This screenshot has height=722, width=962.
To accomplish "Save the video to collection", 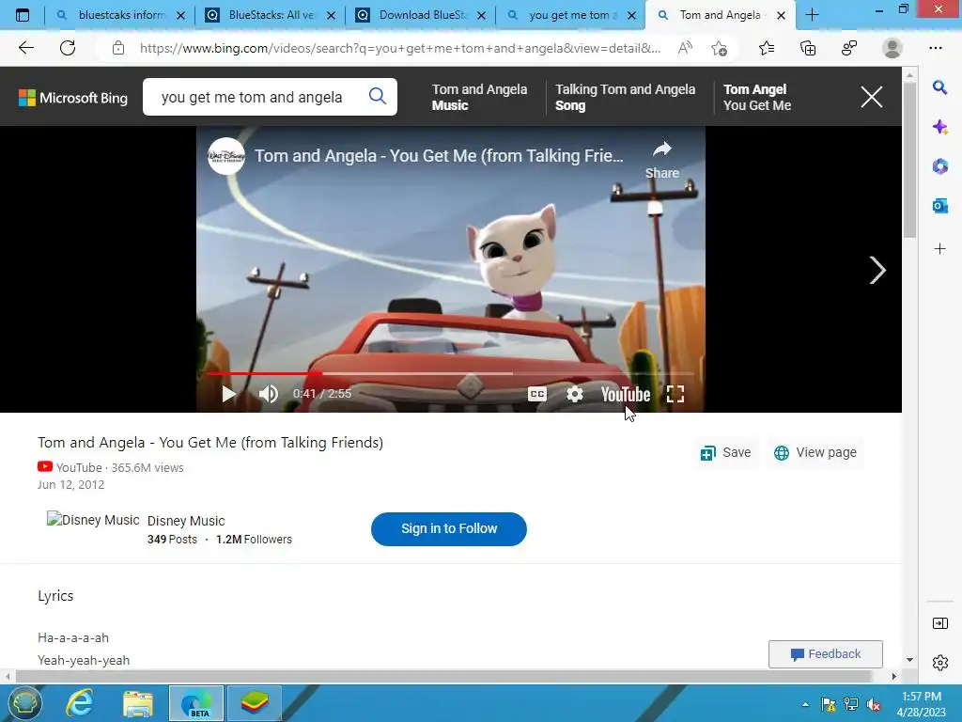I will (726, 452).
